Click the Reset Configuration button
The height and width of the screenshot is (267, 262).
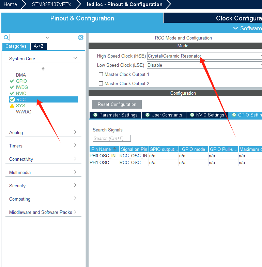[x=117, y=104]
